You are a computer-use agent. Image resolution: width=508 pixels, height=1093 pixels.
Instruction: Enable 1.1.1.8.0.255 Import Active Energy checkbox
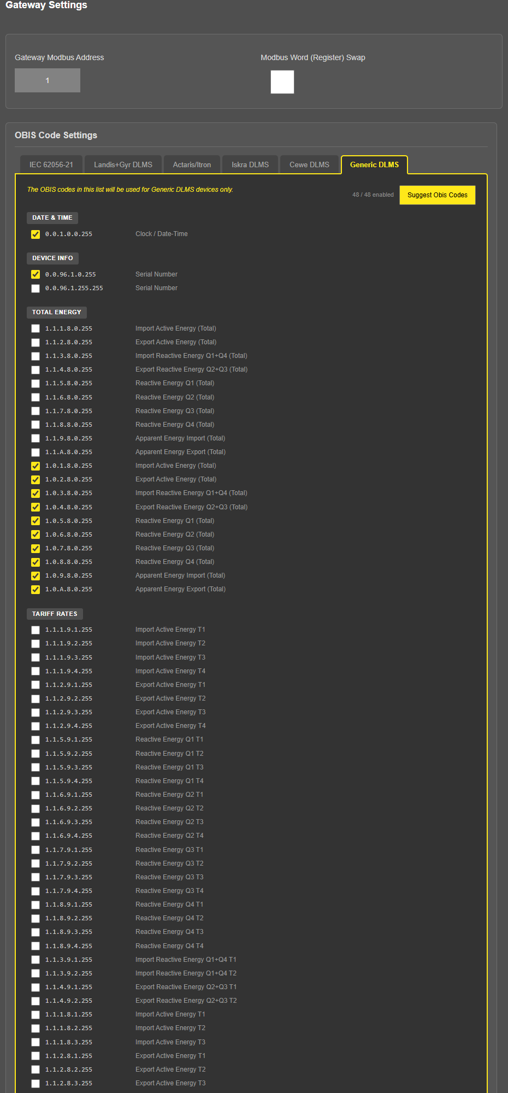(36, 328)
